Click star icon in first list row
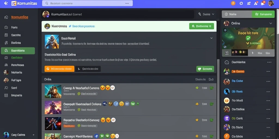This screenshot has width=279, height=139. 197,88
